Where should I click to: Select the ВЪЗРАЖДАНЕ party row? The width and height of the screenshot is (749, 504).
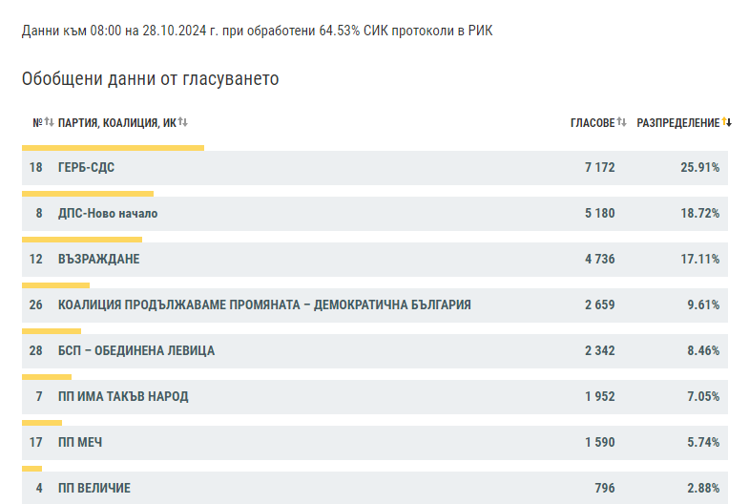pyautogui.click(x=375, y=260)
